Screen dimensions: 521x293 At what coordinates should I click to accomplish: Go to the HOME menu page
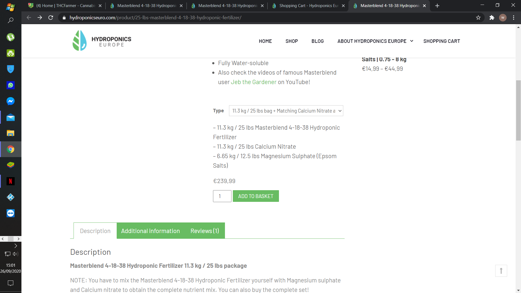265,41
